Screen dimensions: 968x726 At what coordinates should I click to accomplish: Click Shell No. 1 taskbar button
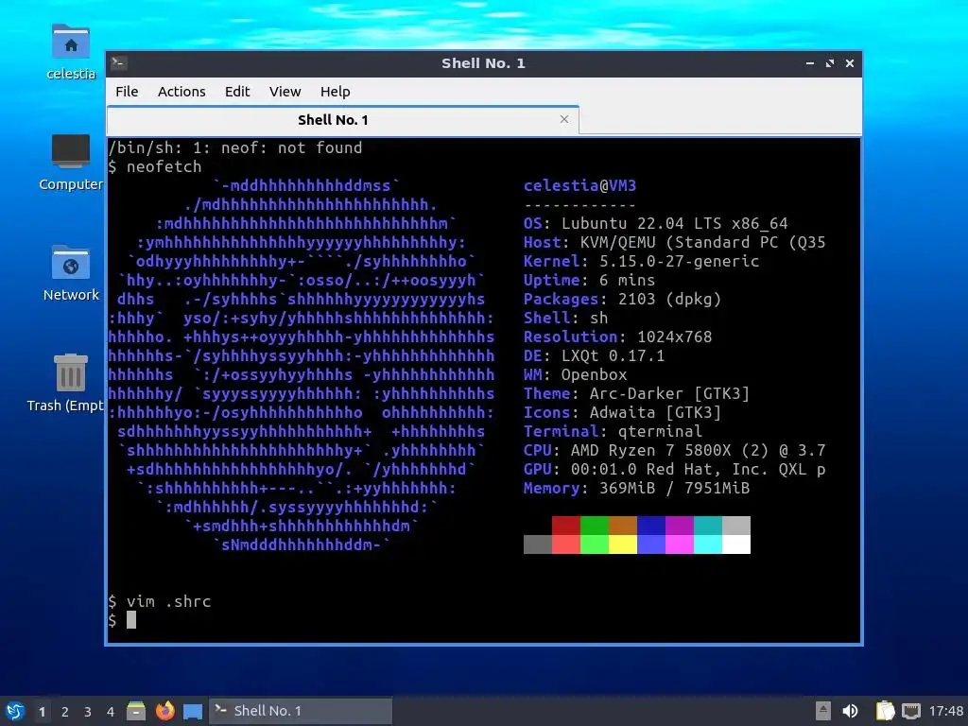301,711
